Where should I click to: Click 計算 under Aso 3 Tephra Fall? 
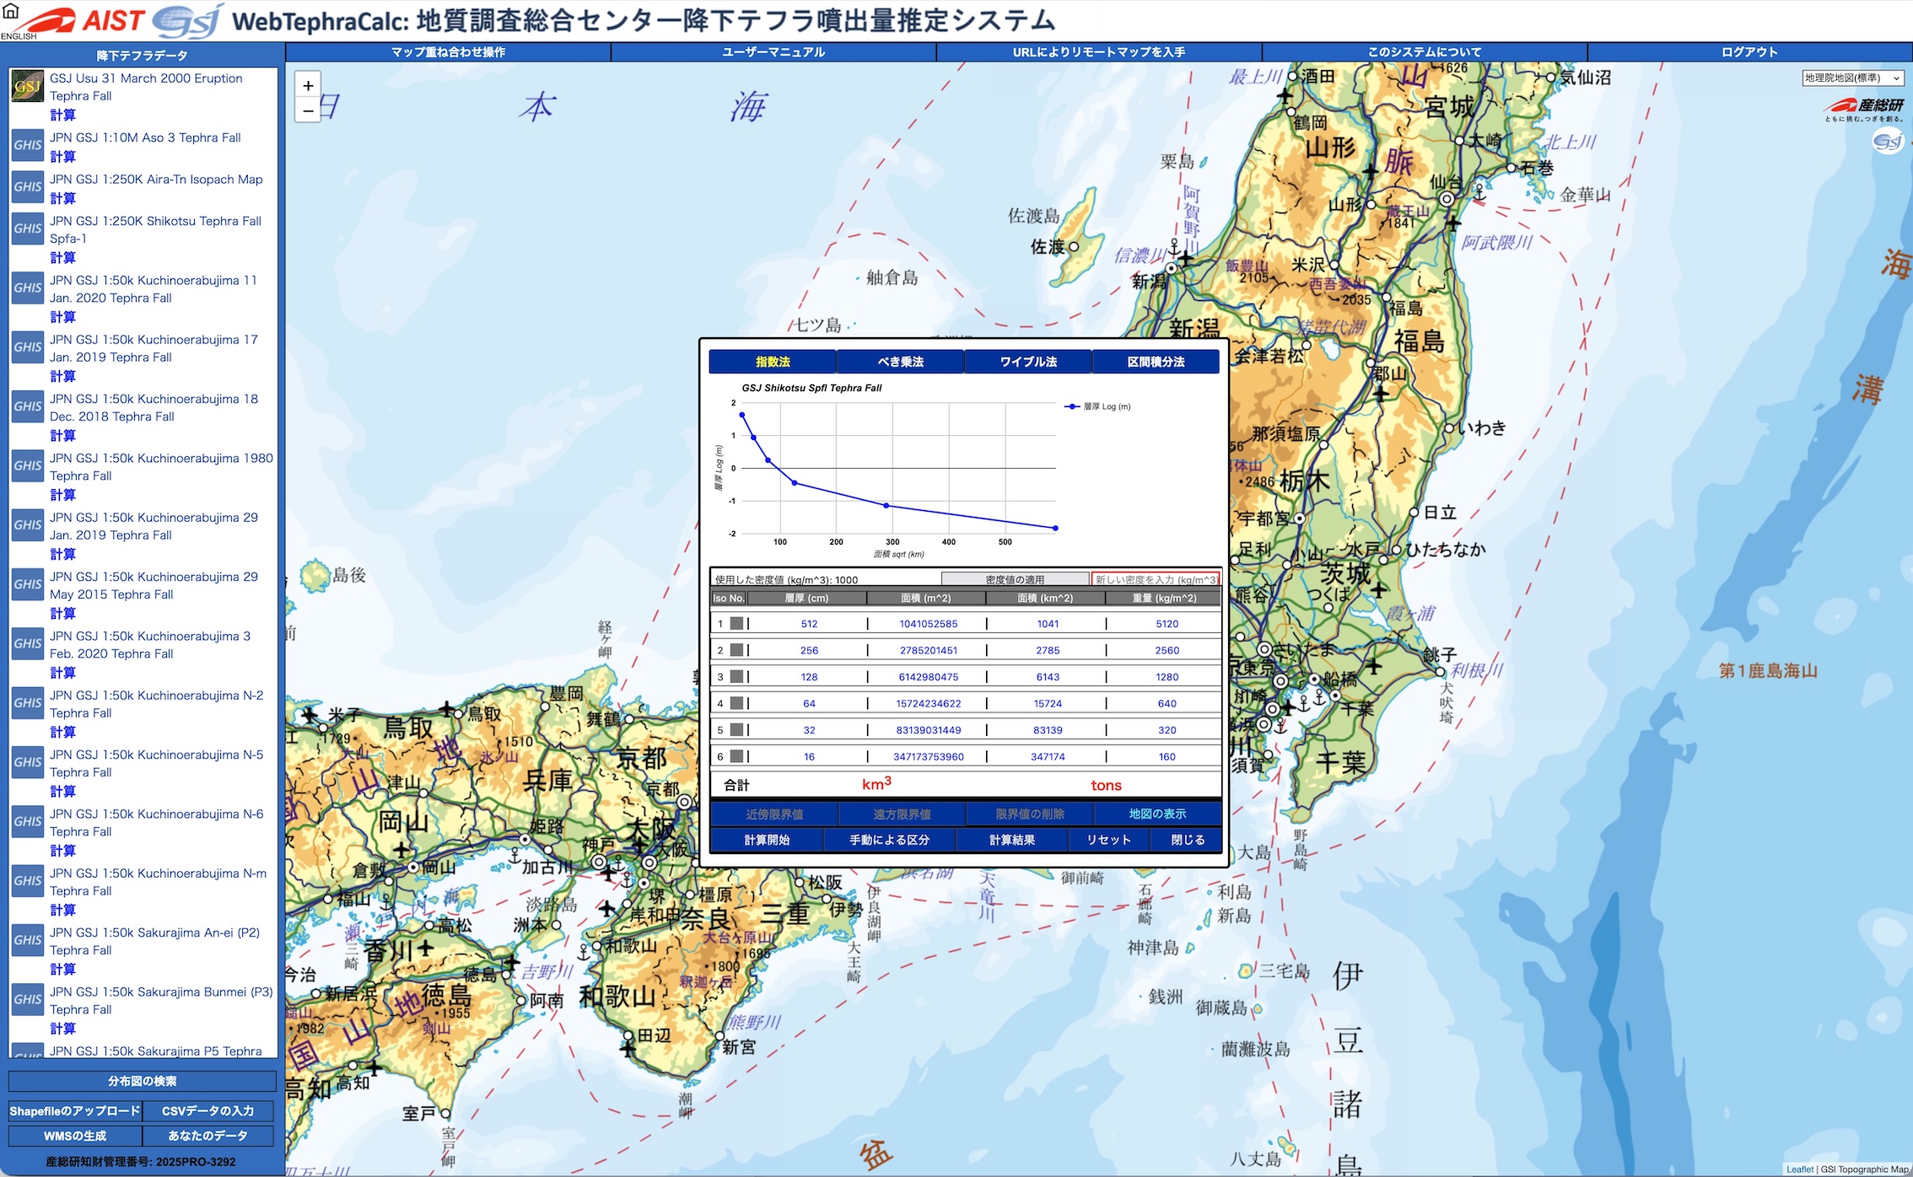(x=62, y=157)
